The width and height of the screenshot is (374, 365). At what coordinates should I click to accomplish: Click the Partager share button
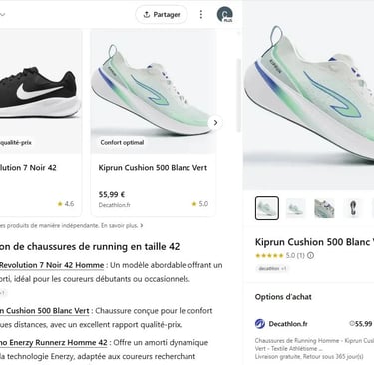tap(162, 15)
